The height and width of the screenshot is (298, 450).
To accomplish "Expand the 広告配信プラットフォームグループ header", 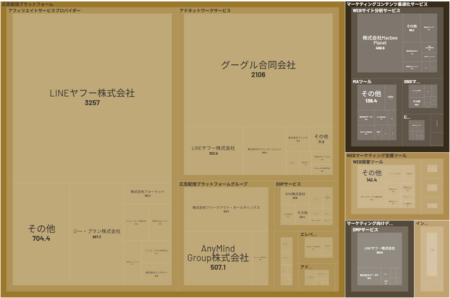I will pos(213,185).
